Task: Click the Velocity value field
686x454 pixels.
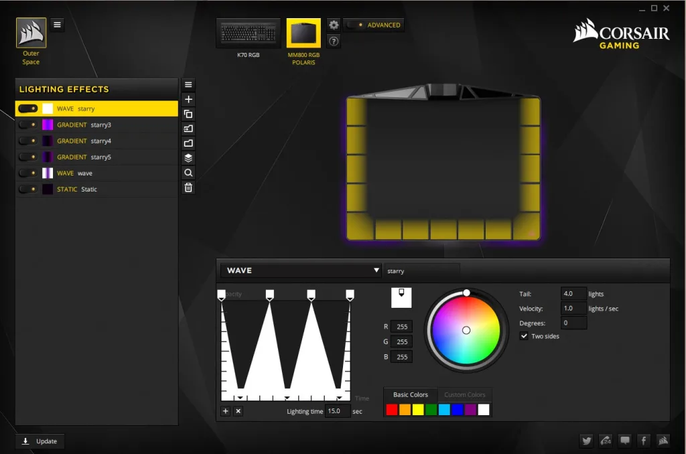Action: click(573, 308)
